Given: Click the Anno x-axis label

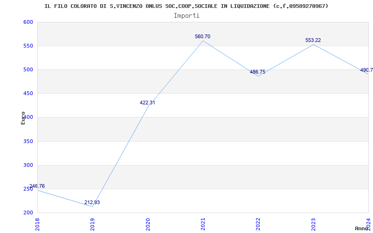Looking at the screenshot, I should pos(362,228).
